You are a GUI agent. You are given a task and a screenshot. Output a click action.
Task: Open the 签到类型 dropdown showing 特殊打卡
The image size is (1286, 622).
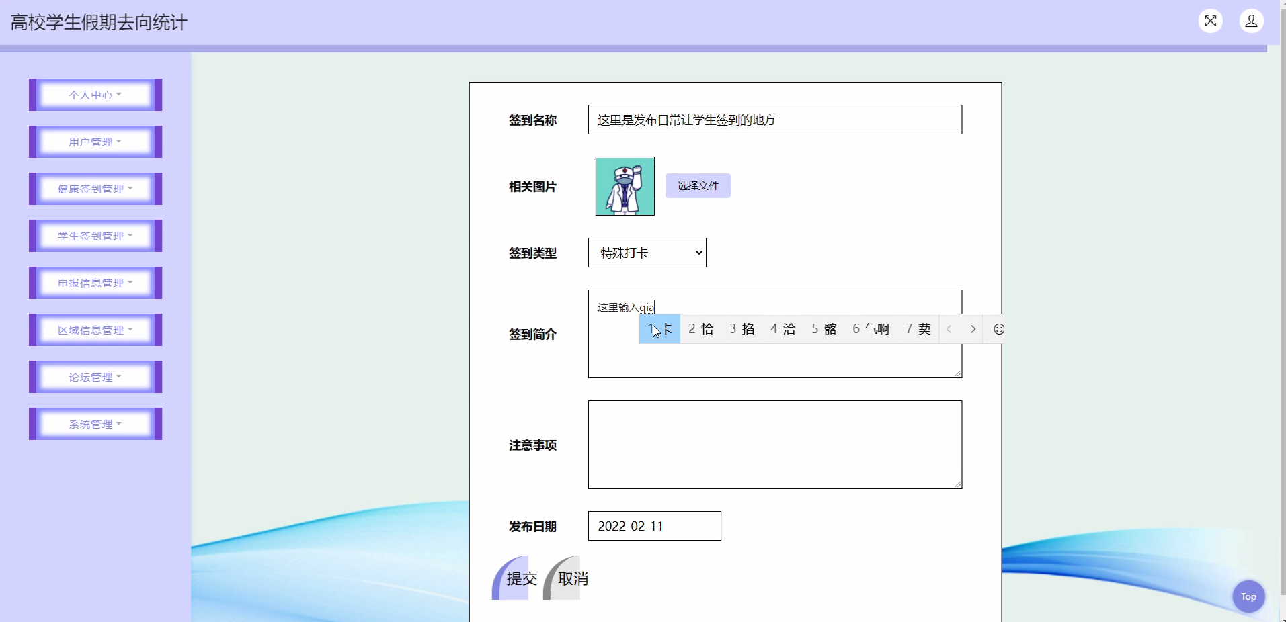(x=647, y=253)
